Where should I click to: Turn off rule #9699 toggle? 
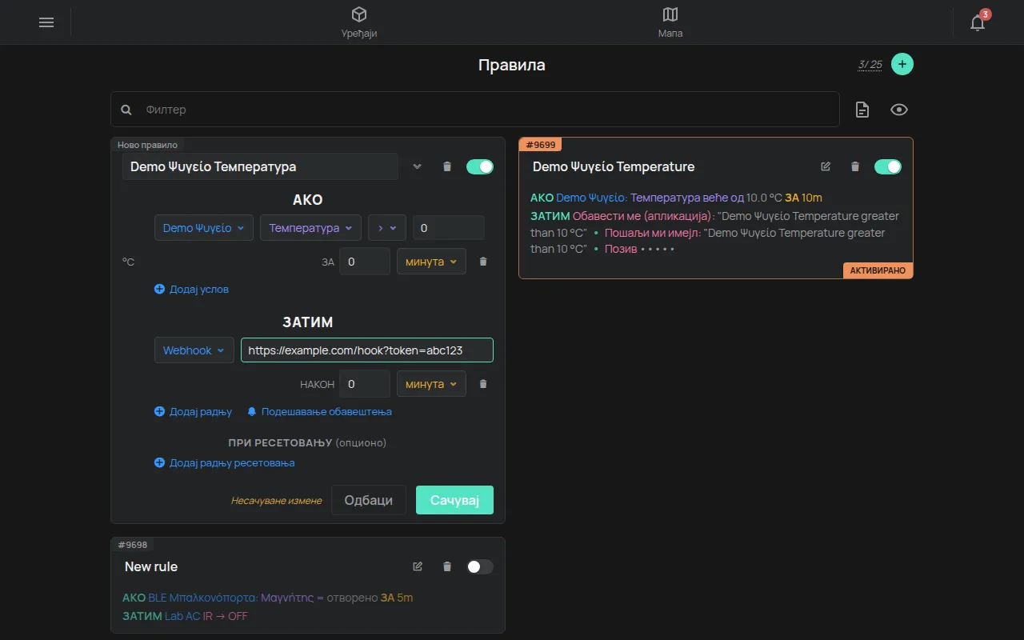tap(888, 166)
